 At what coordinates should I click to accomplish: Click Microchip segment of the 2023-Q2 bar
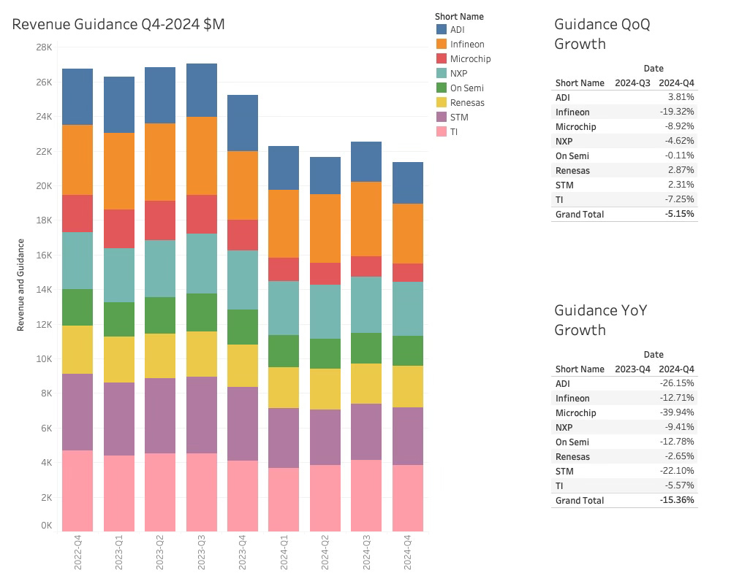click(160, 220)
